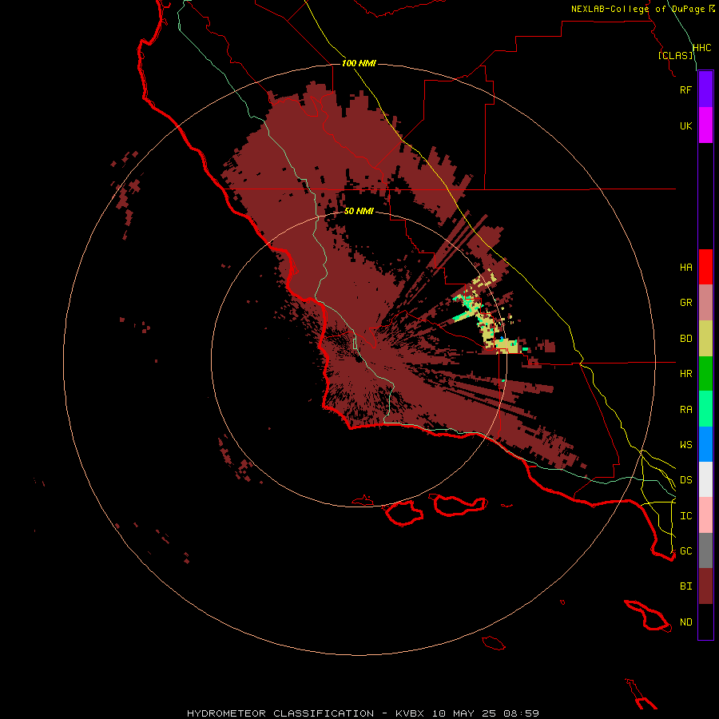719x719 pixels.
Task: Click the UK legend label
Action: tap(685, 125)
